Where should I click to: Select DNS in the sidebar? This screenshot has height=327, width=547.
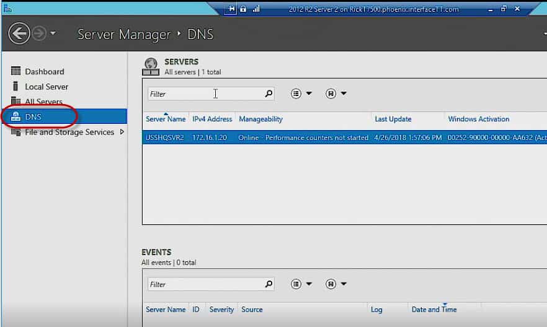pos(64,116)
